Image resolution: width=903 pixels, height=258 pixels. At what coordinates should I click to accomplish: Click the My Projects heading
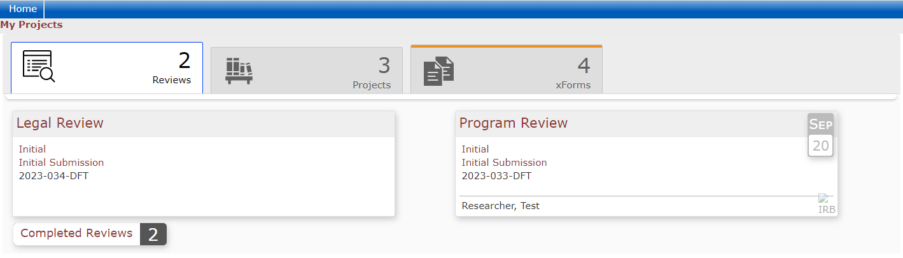(x=31, y=25)
